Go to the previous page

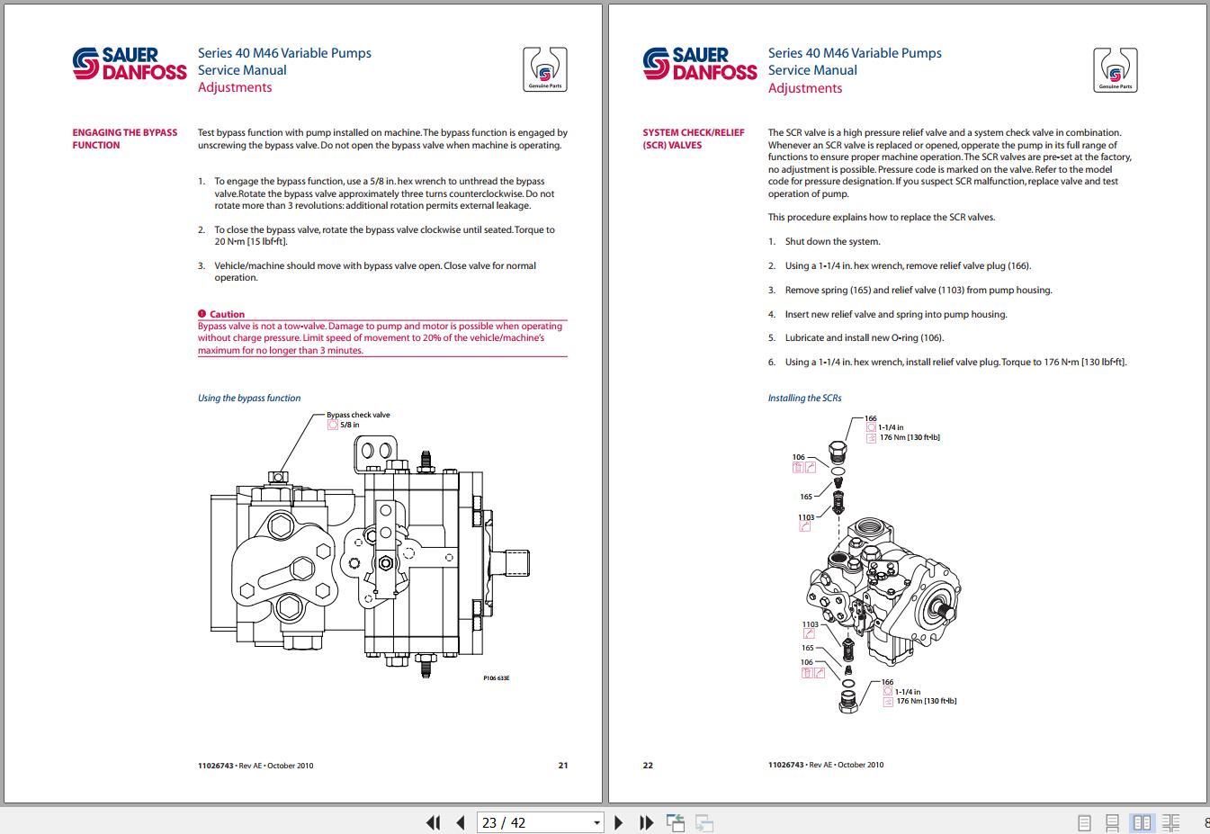tap(461, 822)
